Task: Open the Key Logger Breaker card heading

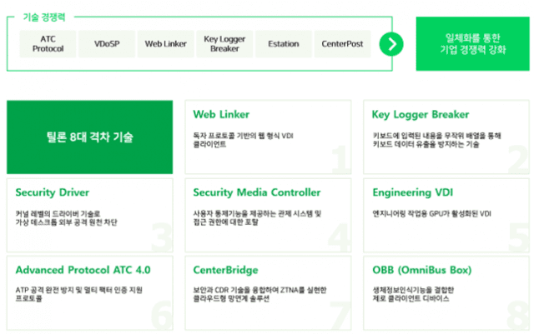Action: click(421, 115)
